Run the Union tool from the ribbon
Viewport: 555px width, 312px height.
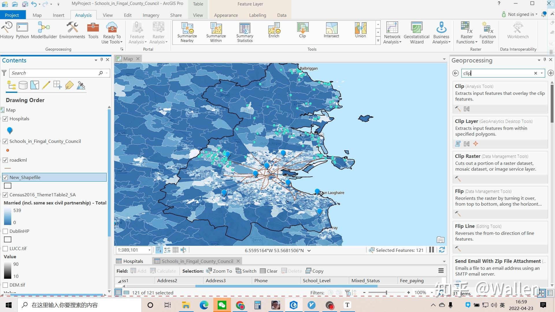click(360, 30)
